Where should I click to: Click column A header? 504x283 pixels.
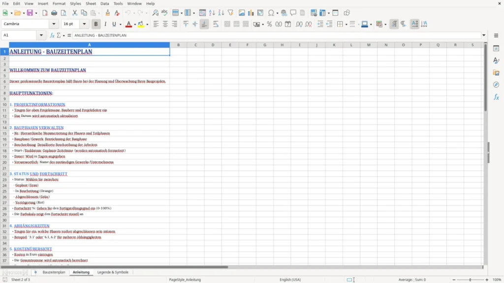tap(90, 45)
